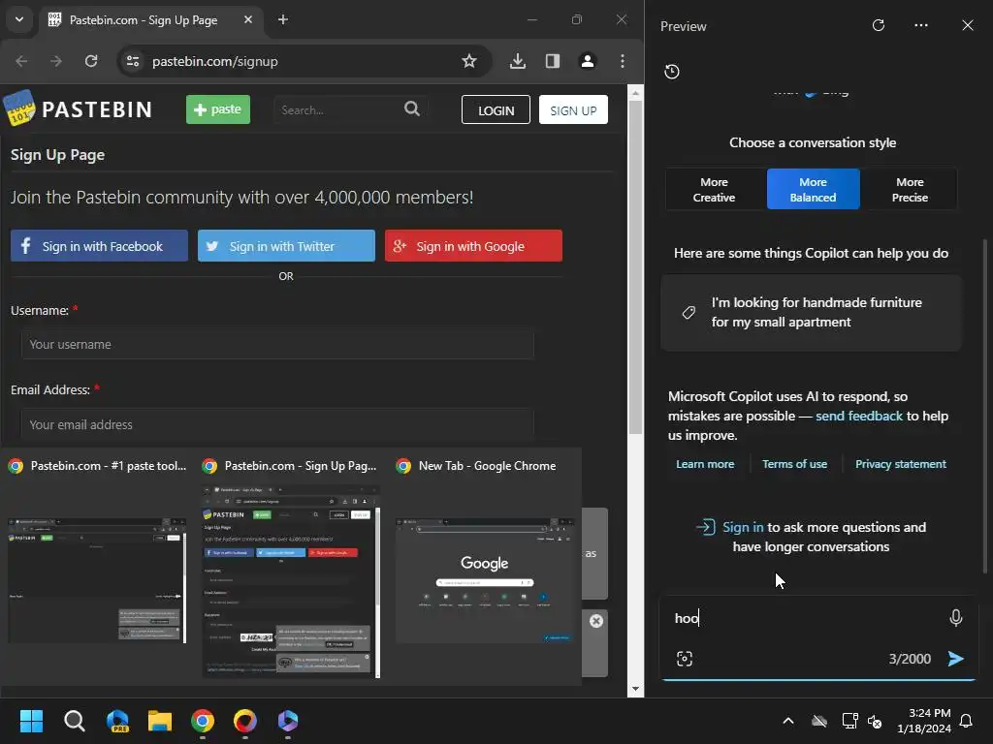
Task: Show hidden system tray icons
Action: pyautogui.click(x=788, y=721)
